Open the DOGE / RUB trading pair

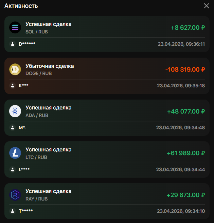(x=39, y=73)
